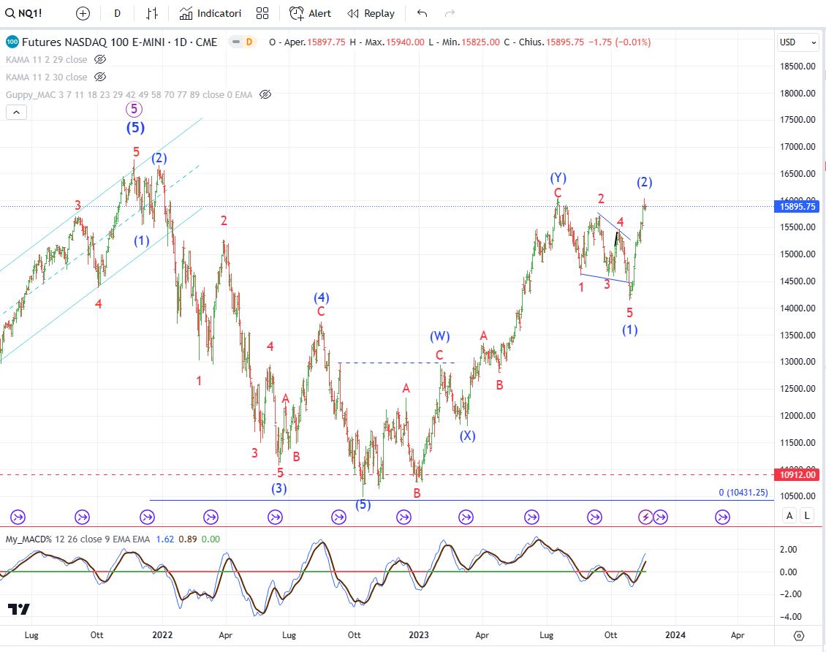
Task: Click the 2024 label on the time axis
Action: click(x=675, y=635)
